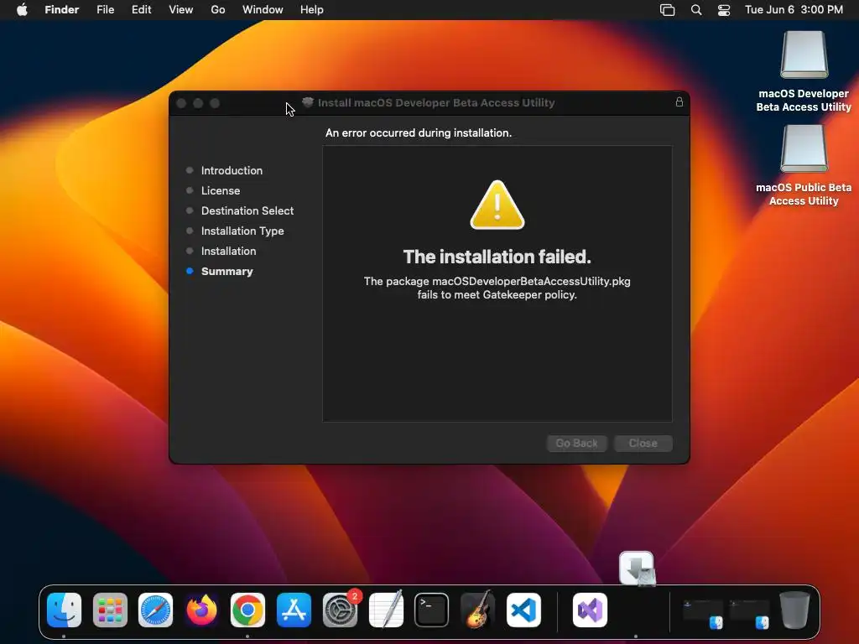The height and width of the screenshot is (644, 859).
Task: Click the Go Back button
Action: point(577,443)
